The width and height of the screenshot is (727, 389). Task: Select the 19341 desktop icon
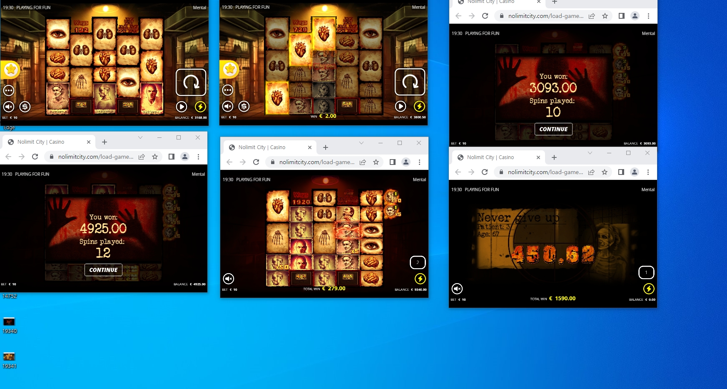click(x=9, y=361)
